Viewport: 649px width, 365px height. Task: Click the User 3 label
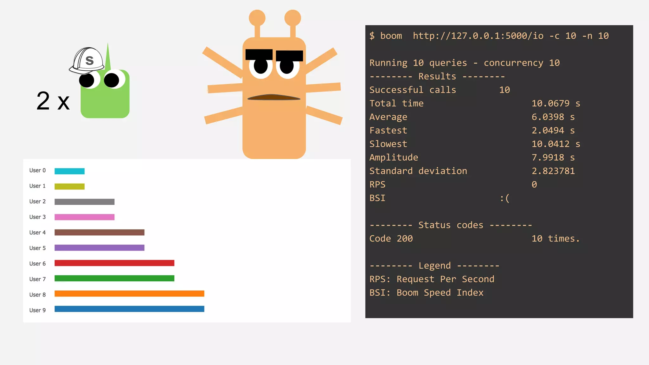coord(37,217)
